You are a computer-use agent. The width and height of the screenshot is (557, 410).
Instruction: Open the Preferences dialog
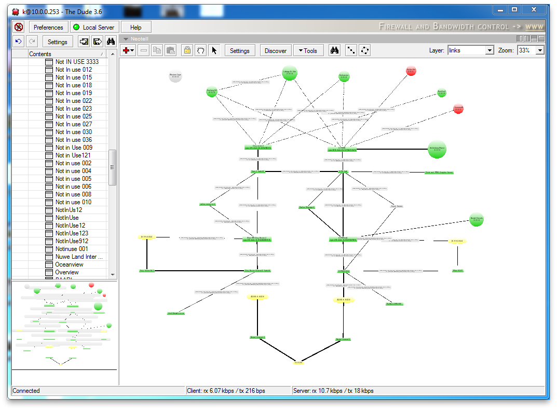click(x=48, y=27)
